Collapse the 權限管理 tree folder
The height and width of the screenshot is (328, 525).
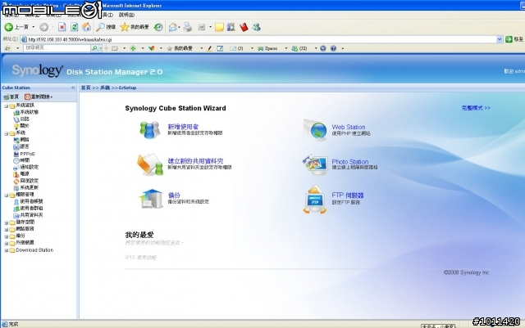(x=7, y=195)
